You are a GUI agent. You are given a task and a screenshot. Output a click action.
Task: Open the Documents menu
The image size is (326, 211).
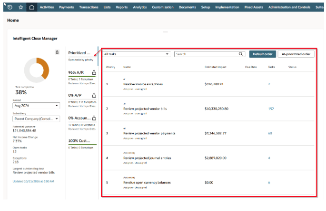(188, 7)
